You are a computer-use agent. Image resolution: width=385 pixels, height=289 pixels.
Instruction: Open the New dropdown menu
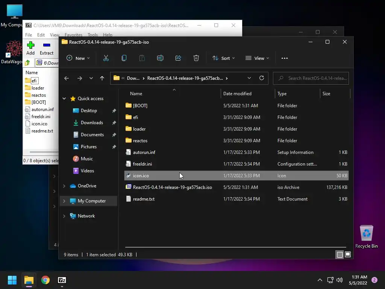tap(78, 58)
